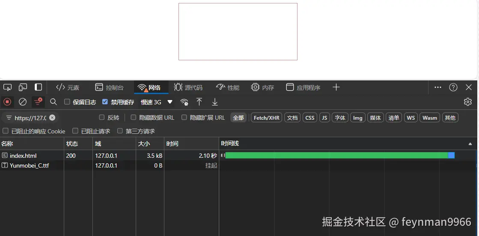Open the 性能 tab

coord(228,88)
